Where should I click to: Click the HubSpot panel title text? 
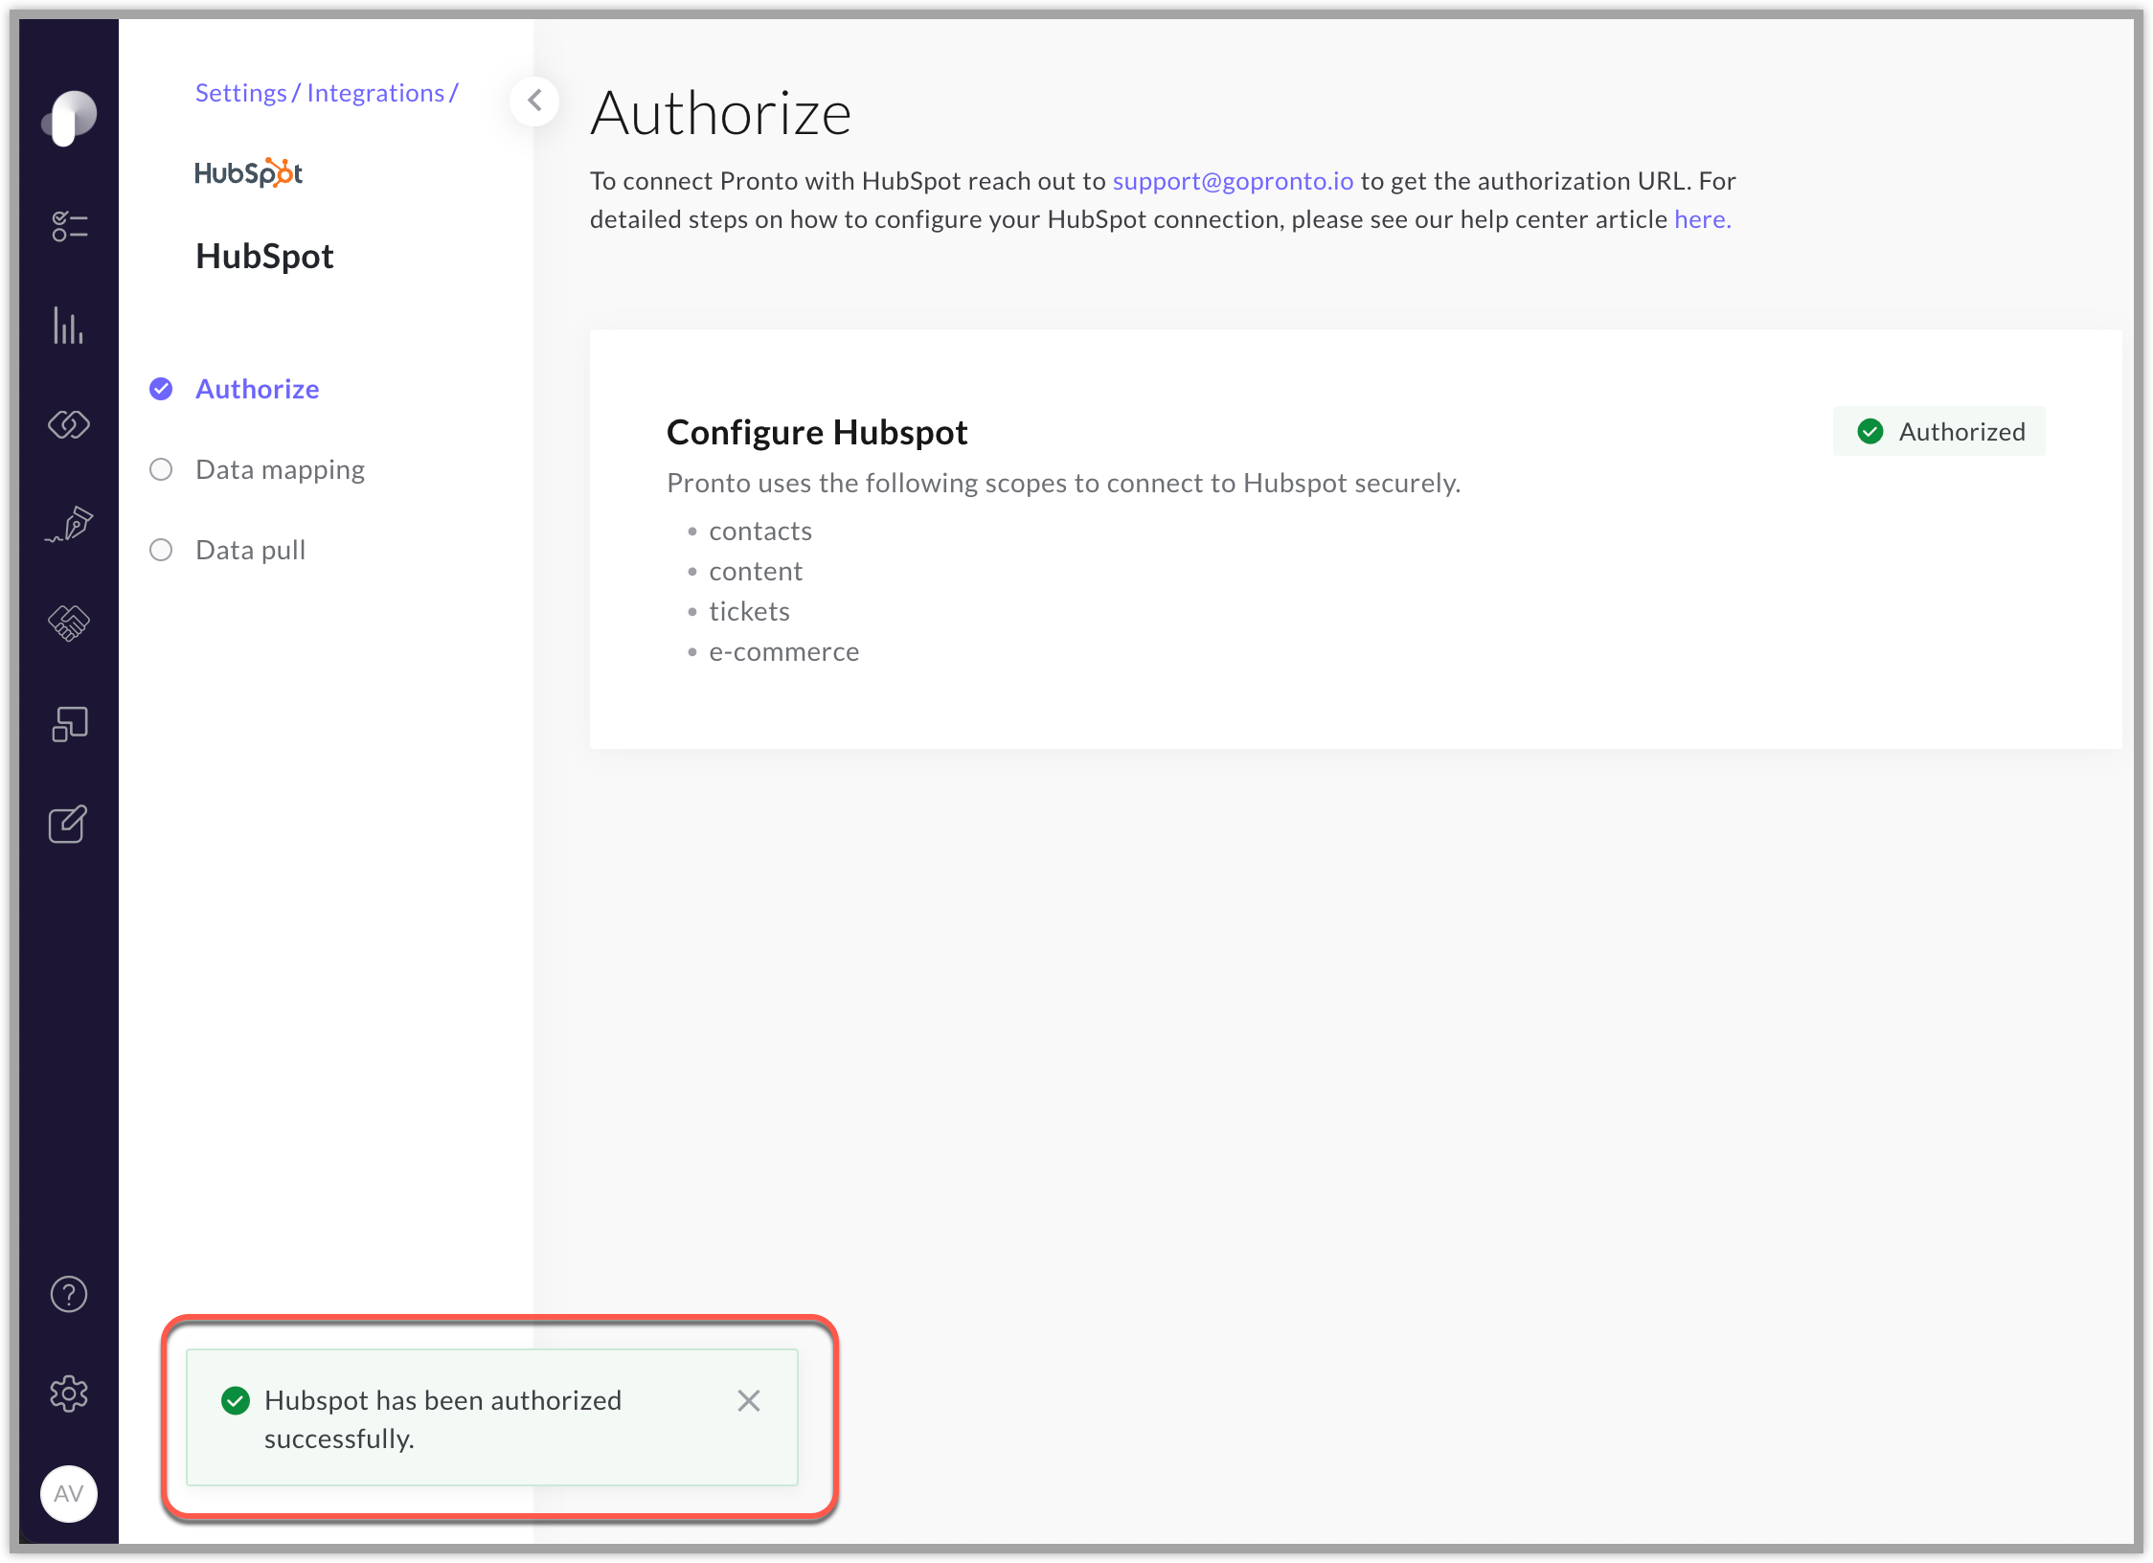(x=264, y=257)
